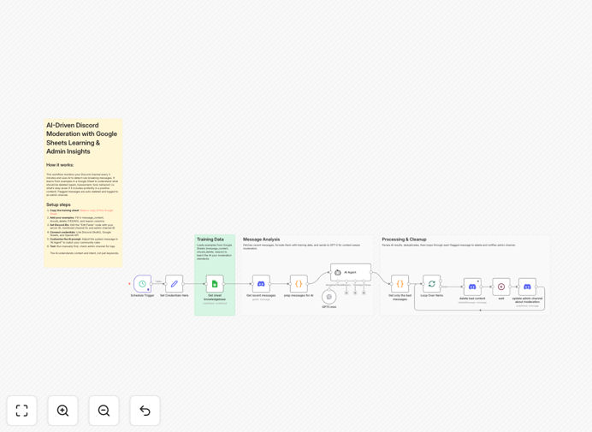
Task: Click the AI Agent output connector dot
Action: click(371, 272)
